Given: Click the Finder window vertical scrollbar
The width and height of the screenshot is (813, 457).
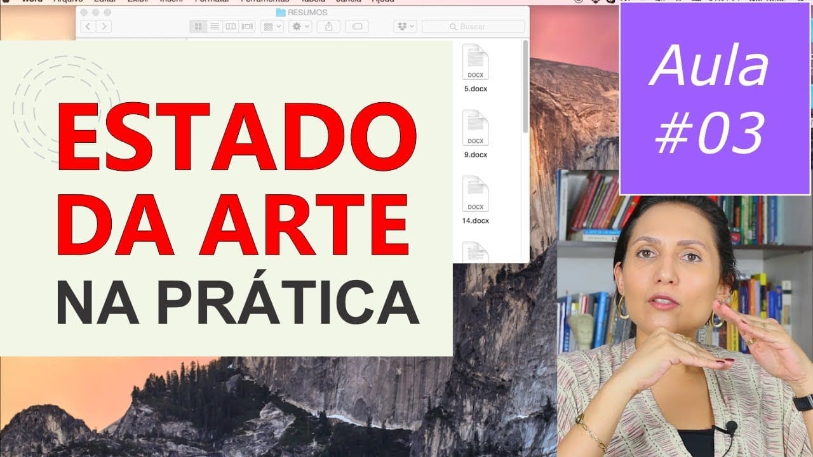Looking at the screenshot, I should [x=525, y=88].
